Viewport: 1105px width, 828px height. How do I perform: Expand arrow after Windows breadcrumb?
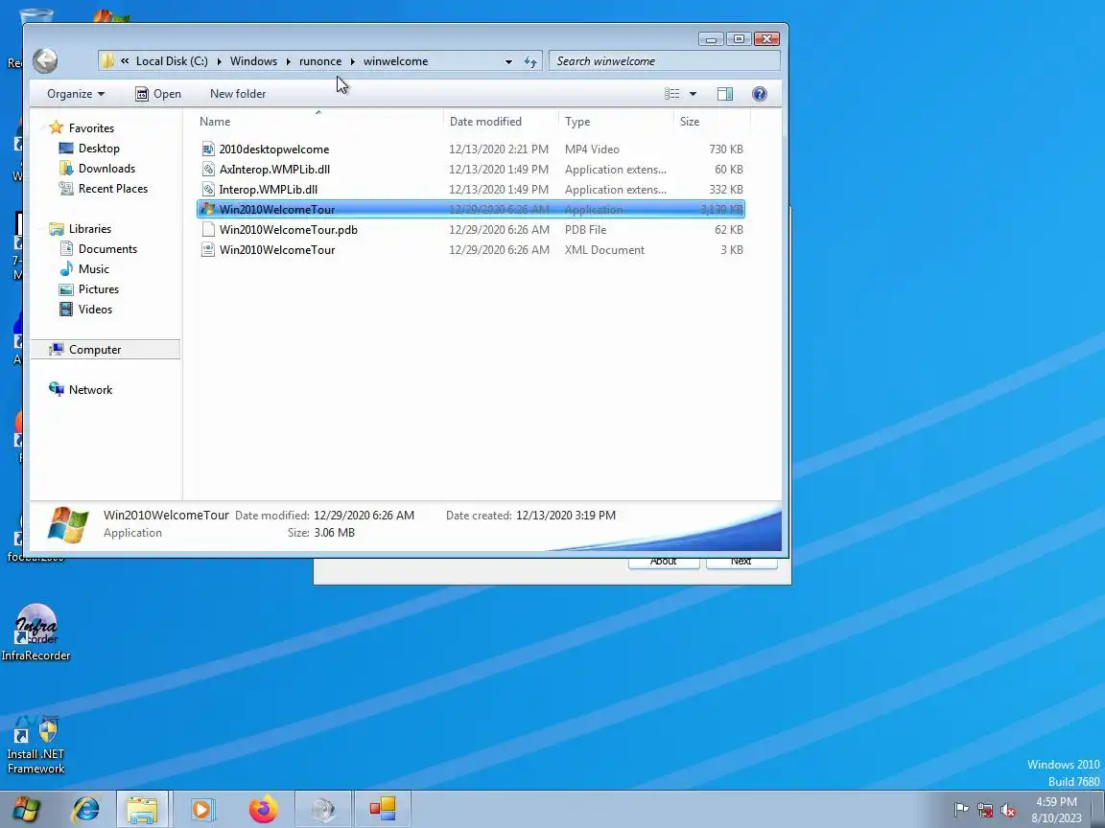288,61
